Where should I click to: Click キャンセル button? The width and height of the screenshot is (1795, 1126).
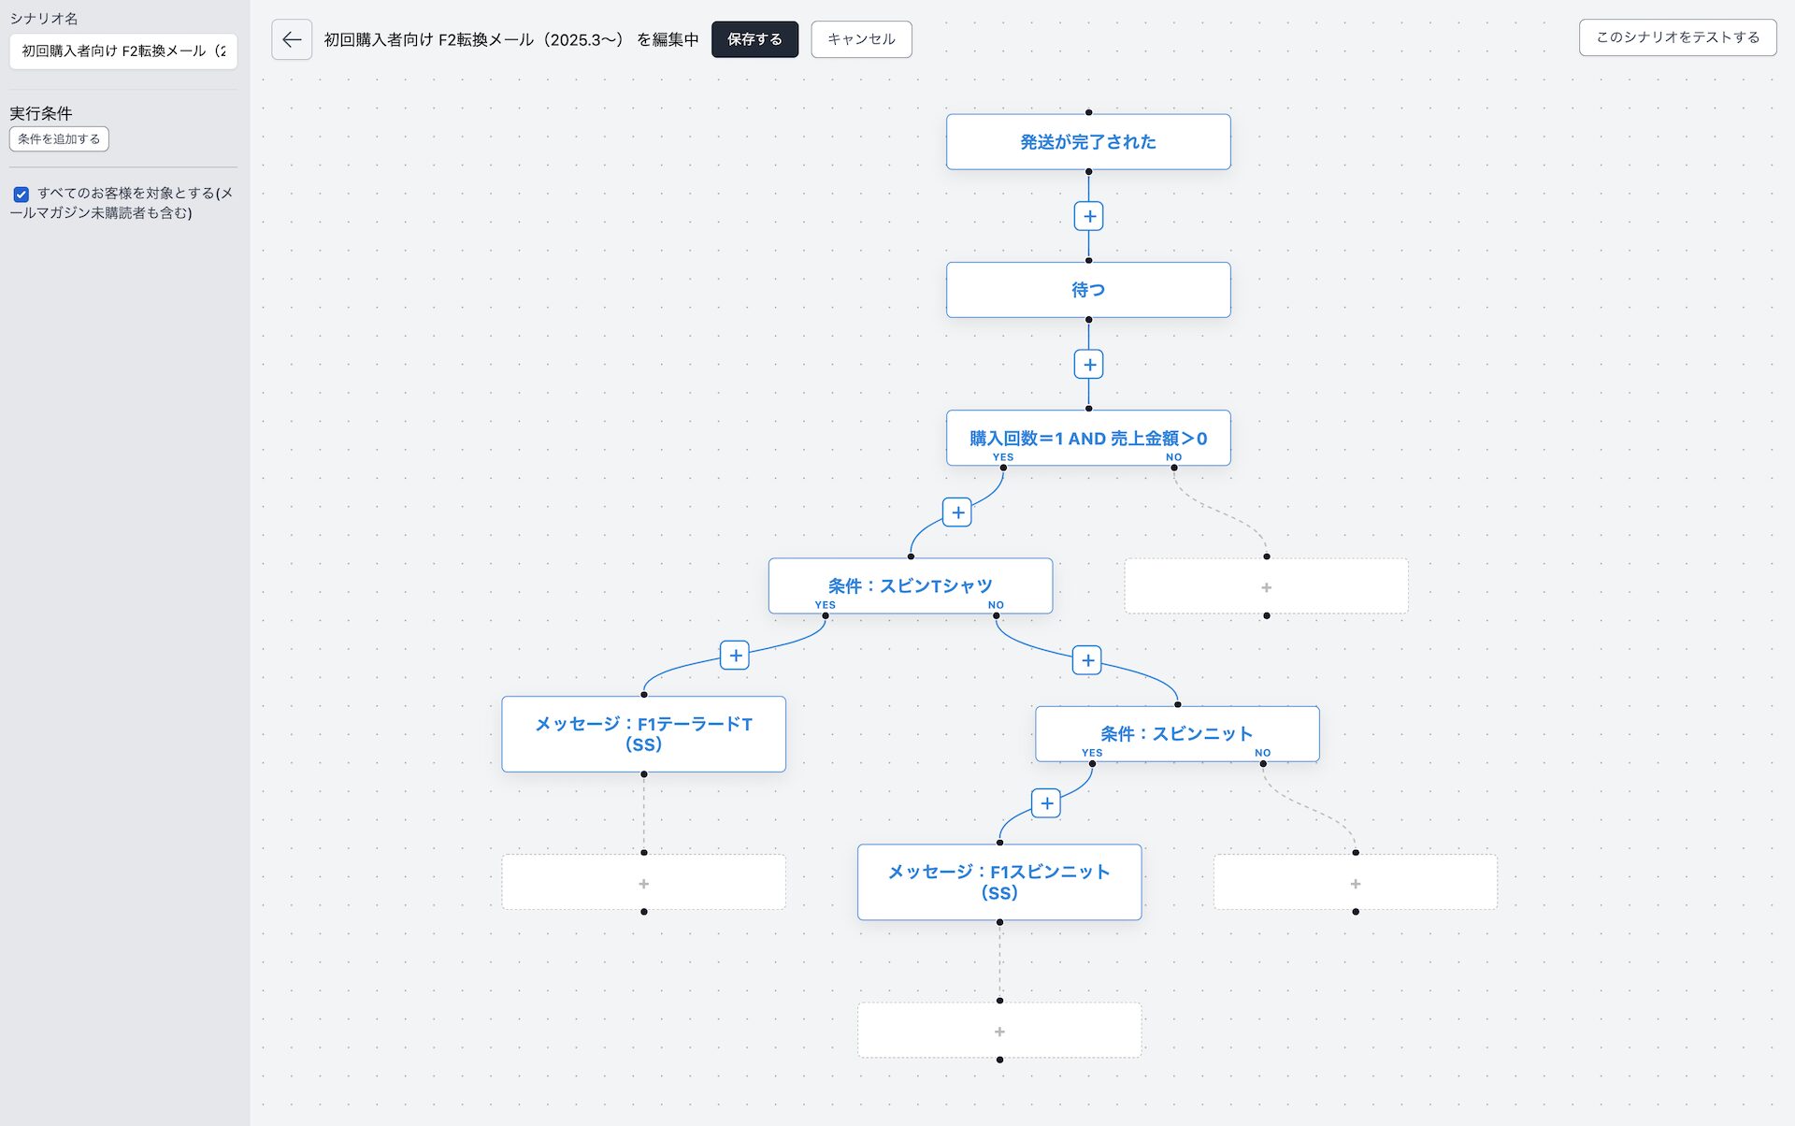(861, 39)
